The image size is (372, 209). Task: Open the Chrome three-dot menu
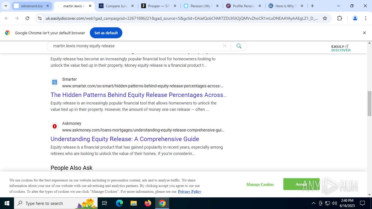point(365,18)
